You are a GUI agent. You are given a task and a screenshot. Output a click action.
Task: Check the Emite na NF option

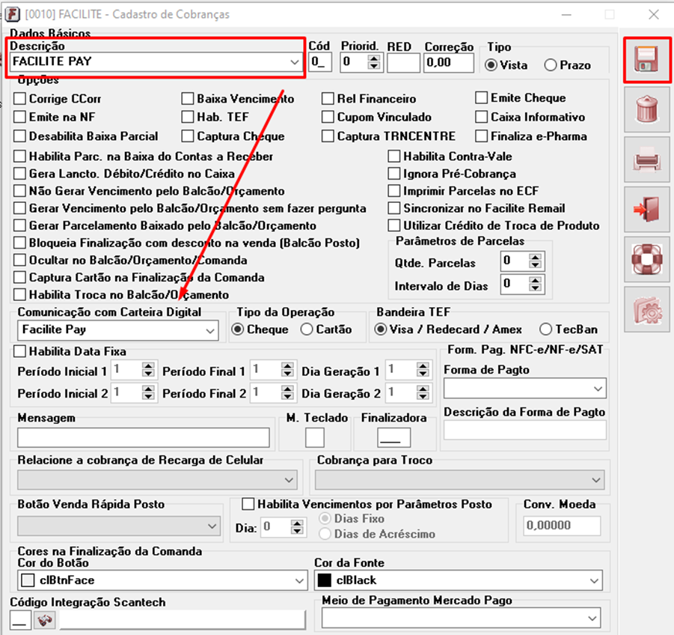coord(19,117)
